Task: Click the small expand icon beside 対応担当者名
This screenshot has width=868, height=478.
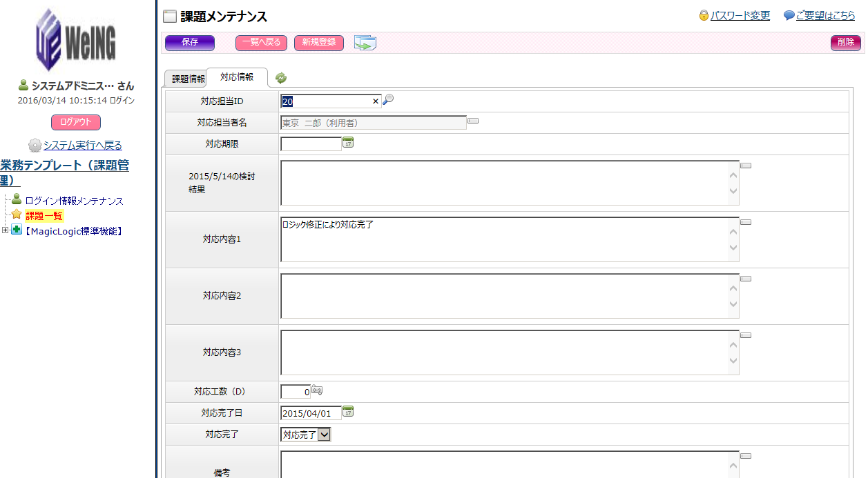Action: pos(473,121)
